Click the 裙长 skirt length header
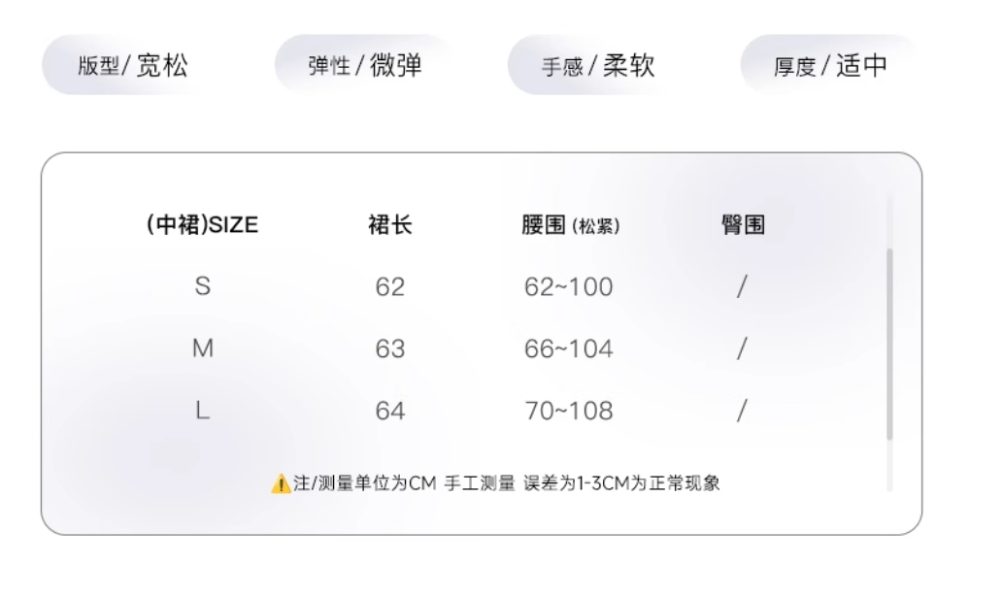The height and width of the screenshot is (597, 1003). pyautogui.click(x=390, y=226)
